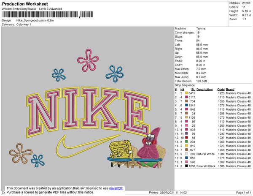Select the pink swatch for stop 2
The image size is (253, 196).
186,97
